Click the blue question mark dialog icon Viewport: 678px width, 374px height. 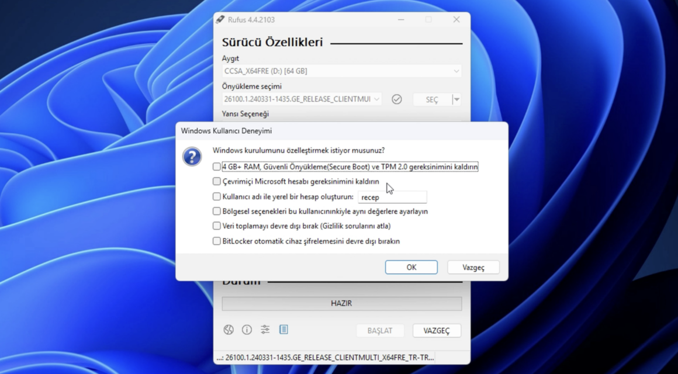192,157
